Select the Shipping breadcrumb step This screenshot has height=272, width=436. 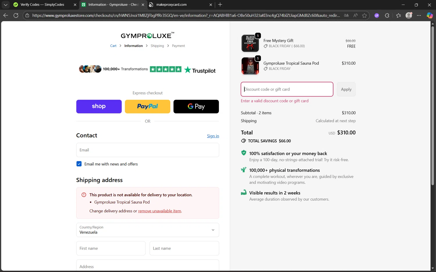pos(157,46)
